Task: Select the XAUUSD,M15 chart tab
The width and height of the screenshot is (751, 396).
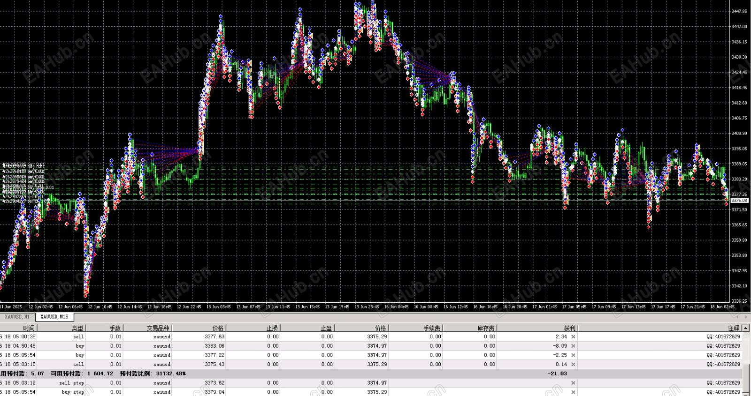Action: point(54,317)
